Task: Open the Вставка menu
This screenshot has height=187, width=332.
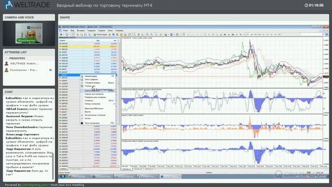Action: point(81,31)
